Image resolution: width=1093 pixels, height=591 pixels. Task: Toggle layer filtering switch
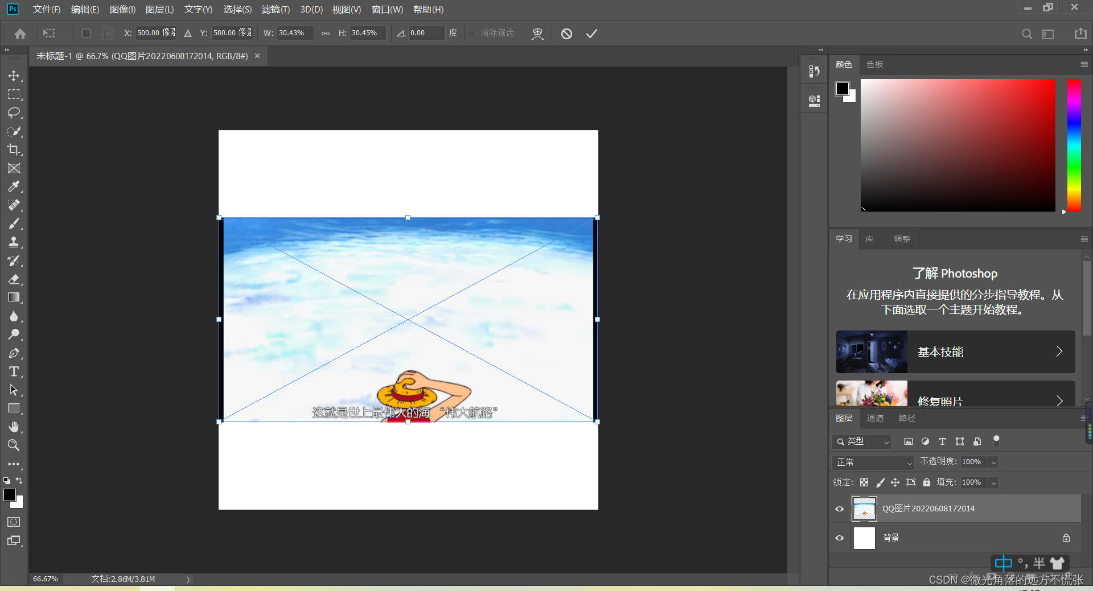(x=996, y=440)
